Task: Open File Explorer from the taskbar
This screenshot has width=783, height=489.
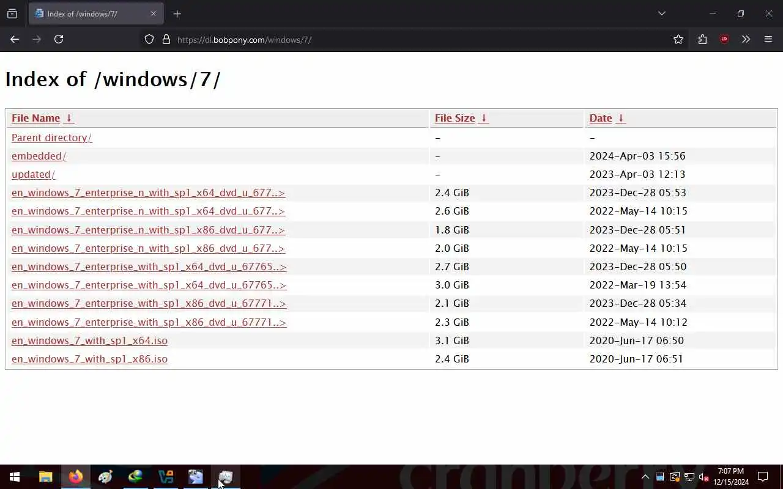Action: click(46, 477)
